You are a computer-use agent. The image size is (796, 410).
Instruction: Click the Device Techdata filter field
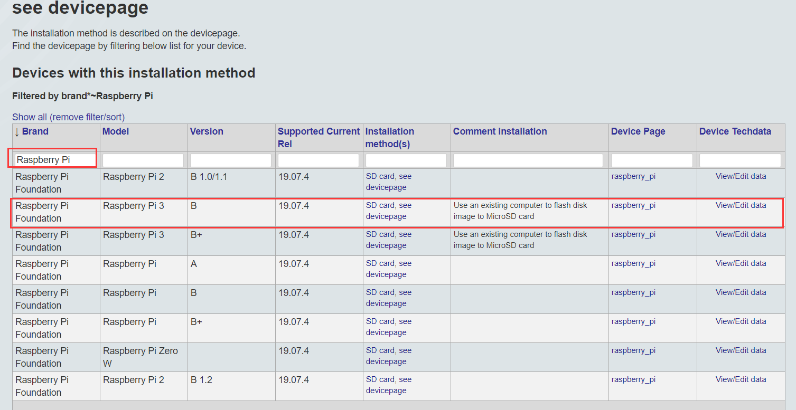(740, 160)
